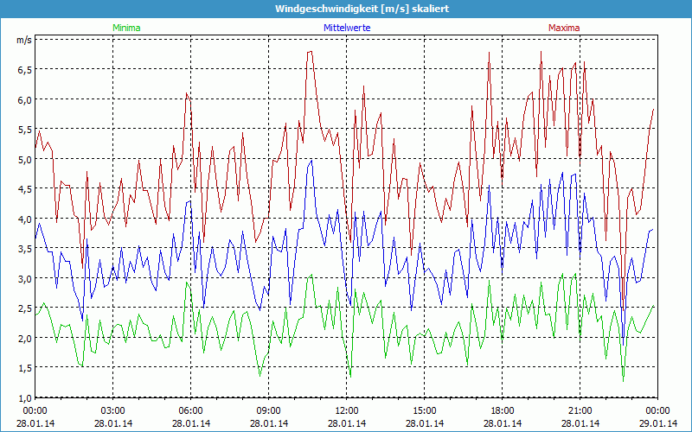
Task: Click the 6,5 y-axis value
Action: (x=25, y=70)
